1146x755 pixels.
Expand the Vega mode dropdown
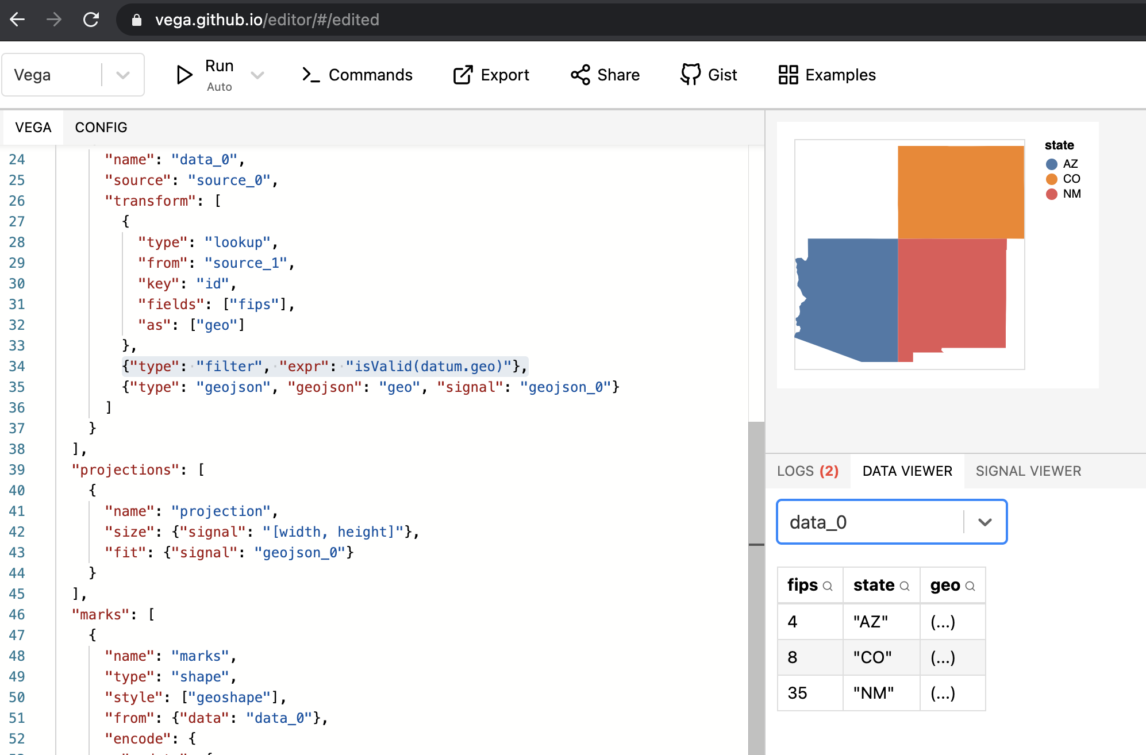point(123,75)
